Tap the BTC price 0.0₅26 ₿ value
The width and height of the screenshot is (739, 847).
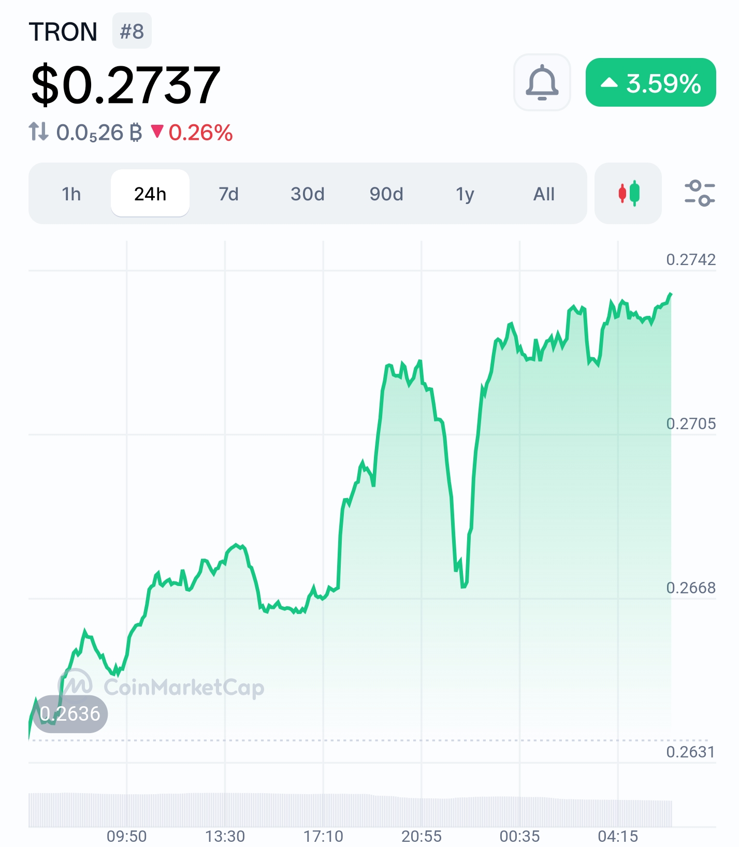point(99,133)
